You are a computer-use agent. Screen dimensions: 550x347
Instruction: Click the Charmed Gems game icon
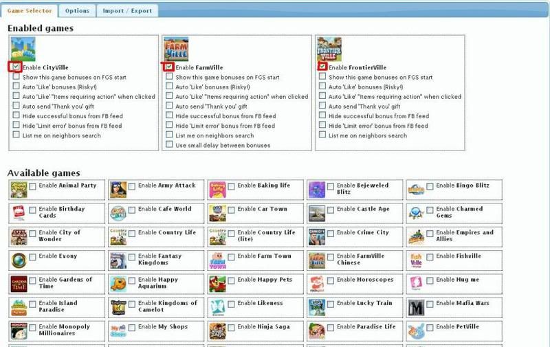(x=416, y=213)
